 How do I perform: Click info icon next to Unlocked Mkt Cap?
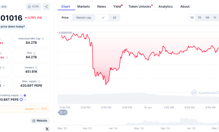click(x=43, y=39)
